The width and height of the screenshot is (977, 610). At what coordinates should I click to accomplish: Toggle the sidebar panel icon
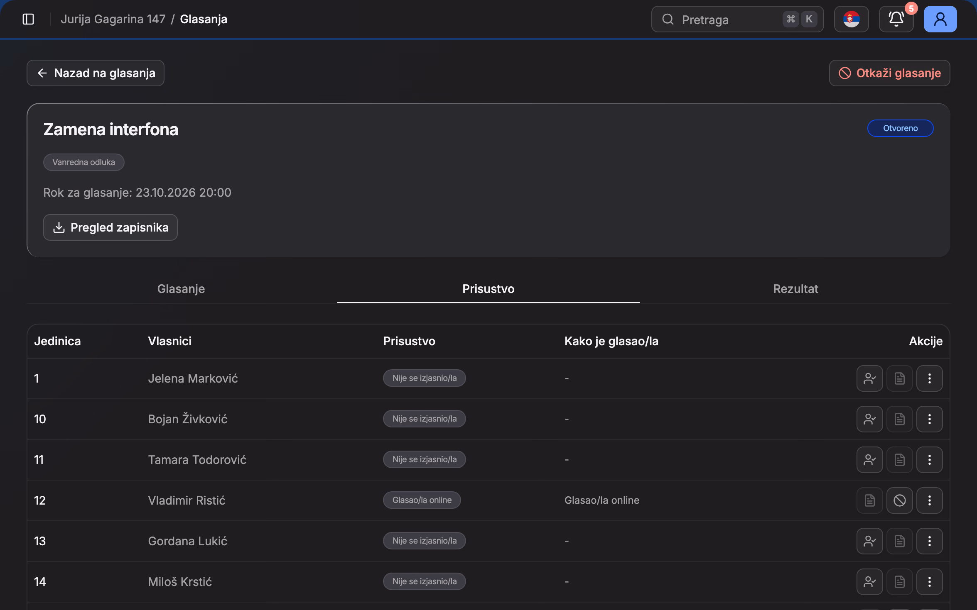[x=28, y=19]
